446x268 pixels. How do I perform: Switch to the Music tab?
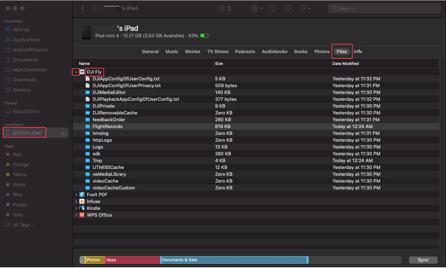pos(172,51)
